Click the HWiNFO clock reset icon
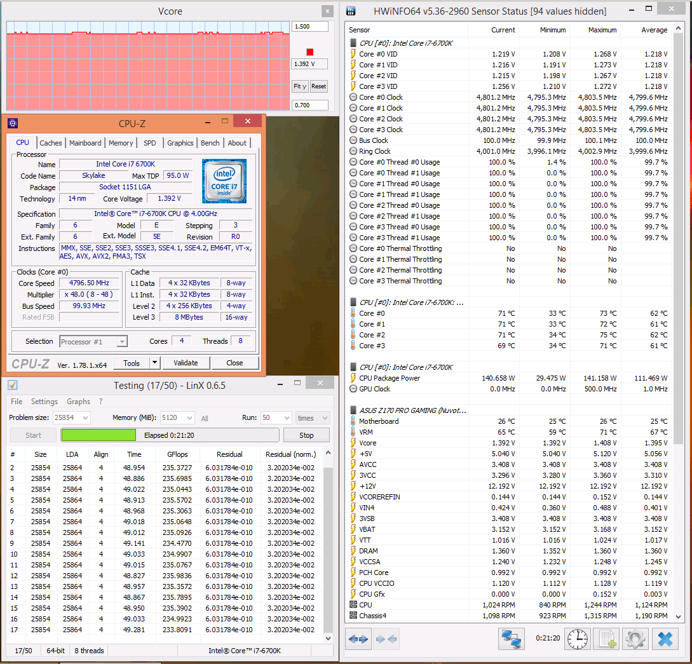 coord(577,639)
